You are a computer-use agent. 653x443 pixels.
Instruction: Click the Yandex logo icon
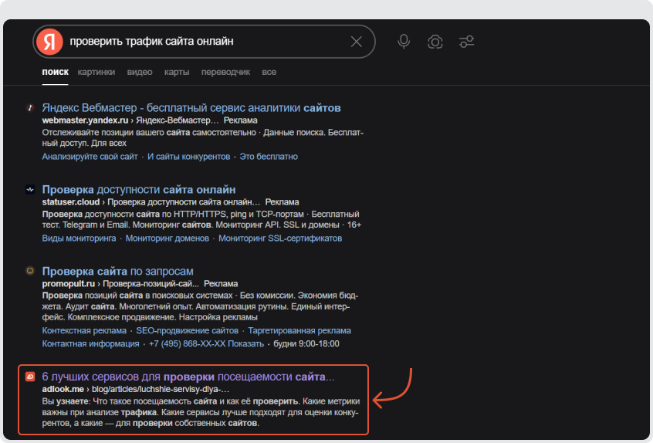coord(49,42)
